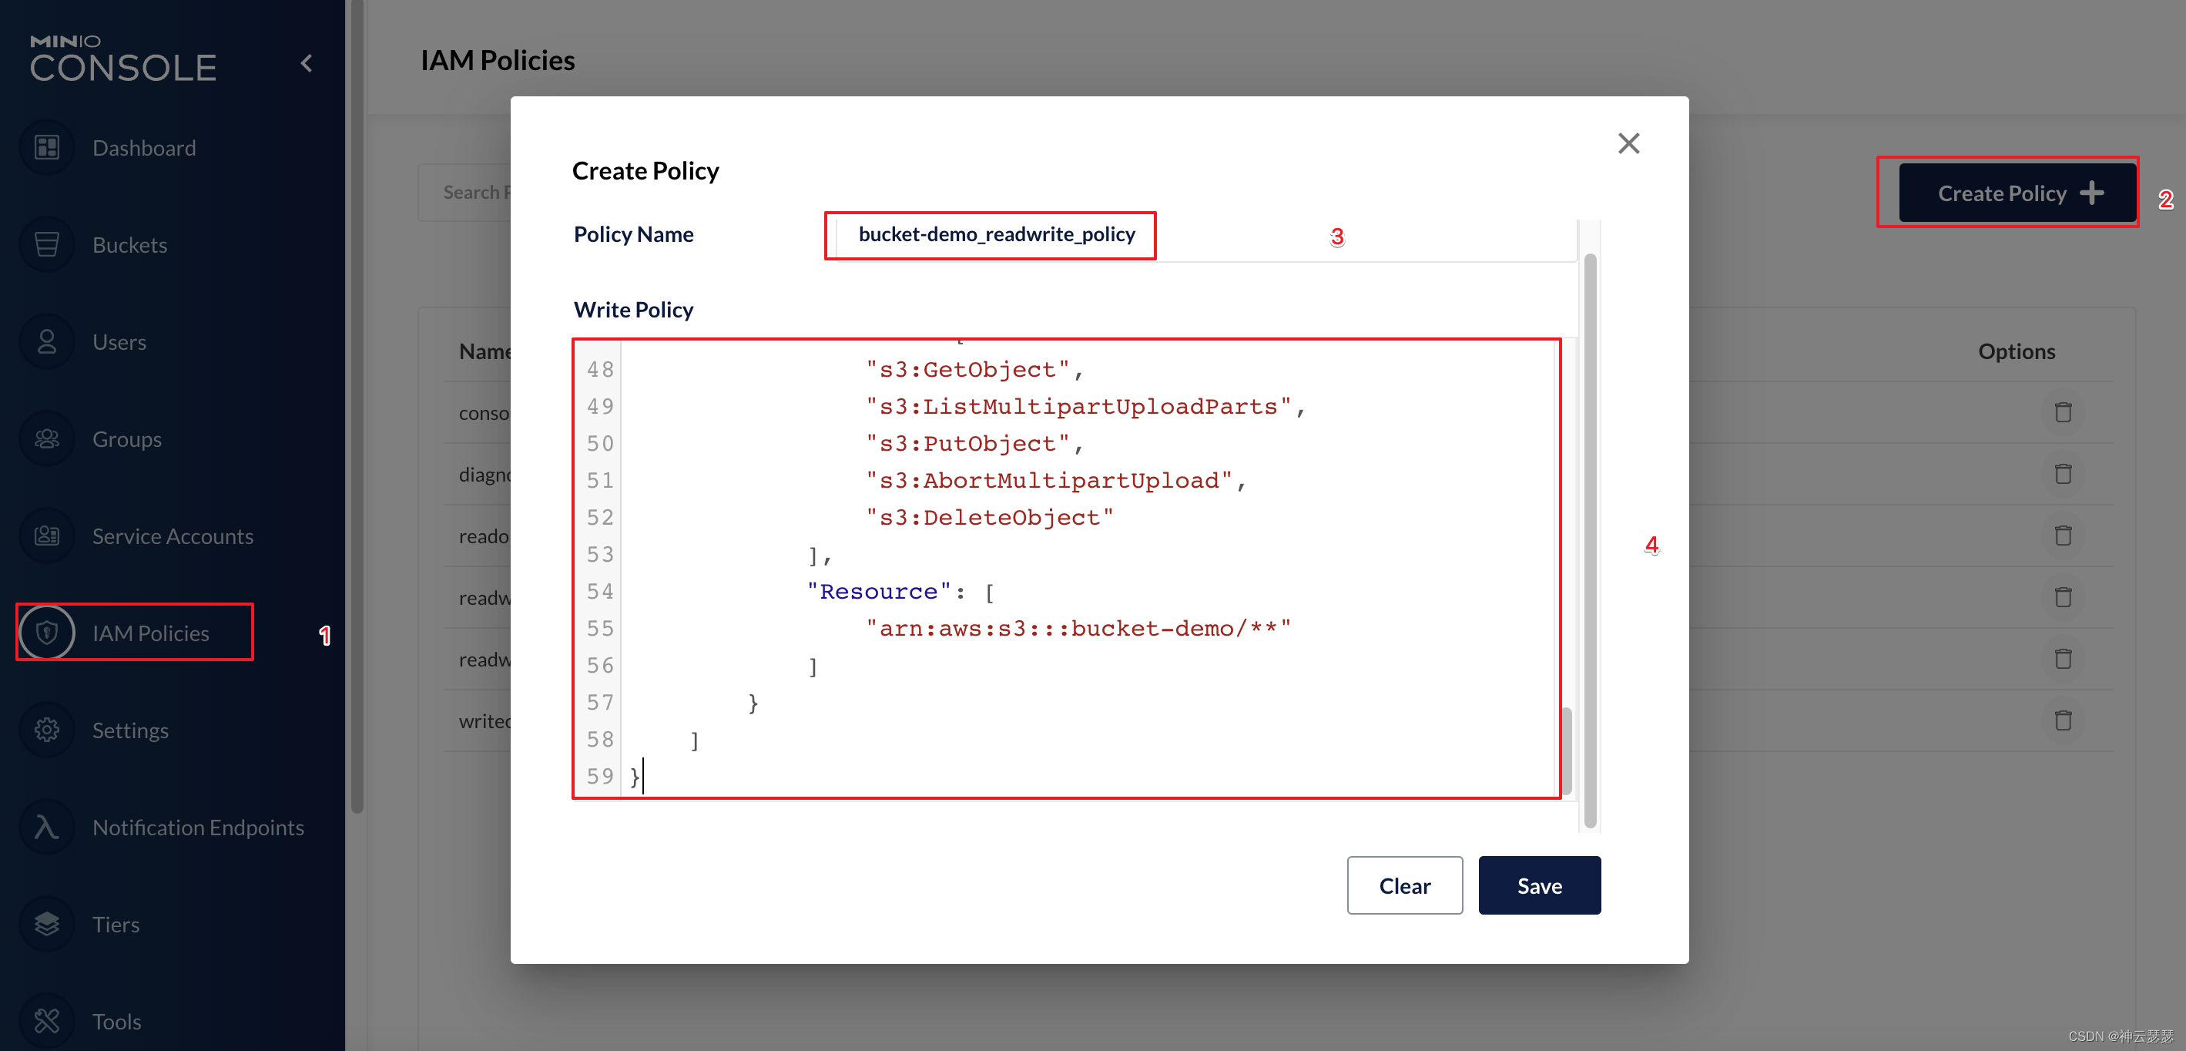
Task: Collapse the sidebar with the chevron arrow
Action: coord(307,64)
